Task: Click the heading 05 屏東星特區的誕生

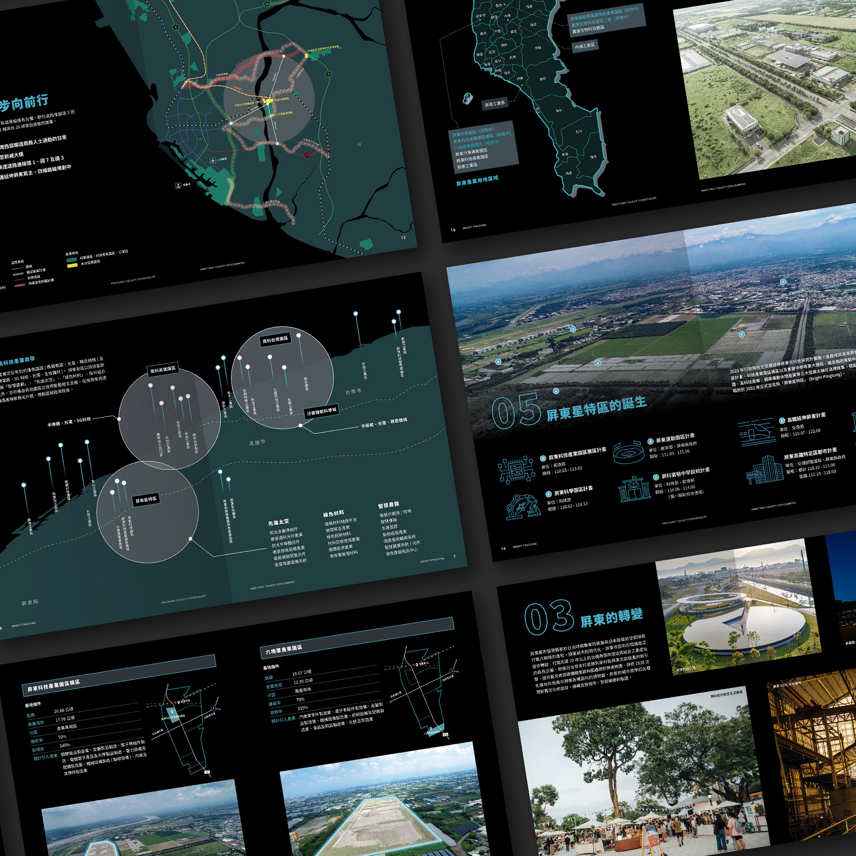Action: pos(569,409)
